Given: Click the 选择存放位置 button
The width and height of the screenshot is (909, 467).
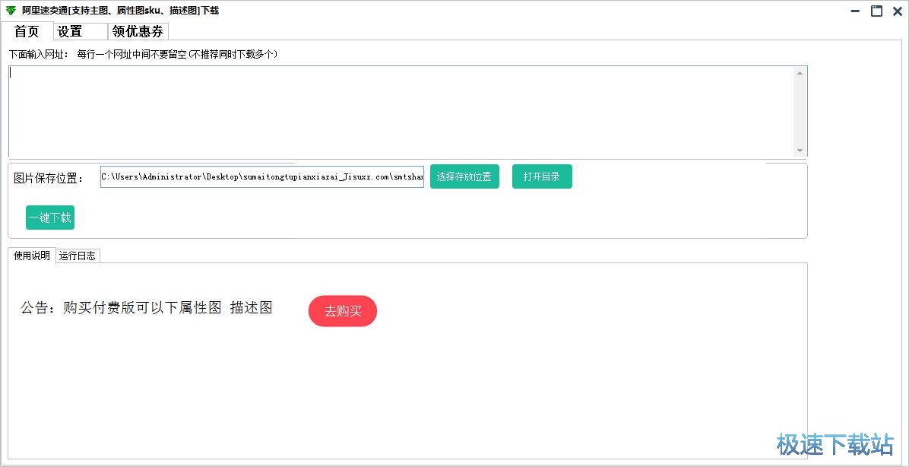Looking at the screenshot, I should pyautogui.click(x=464, y=177).
